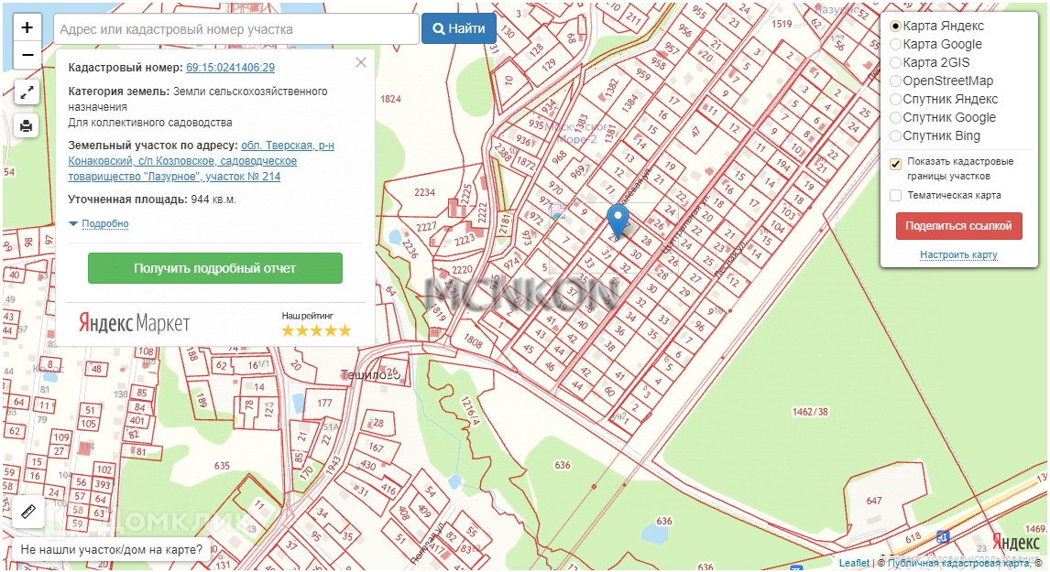Image resolution: width=1050 pixels, height=572 pixels.
Task: Click the five-star Наш рейтинг stars
Action: (x=316, y=330)
